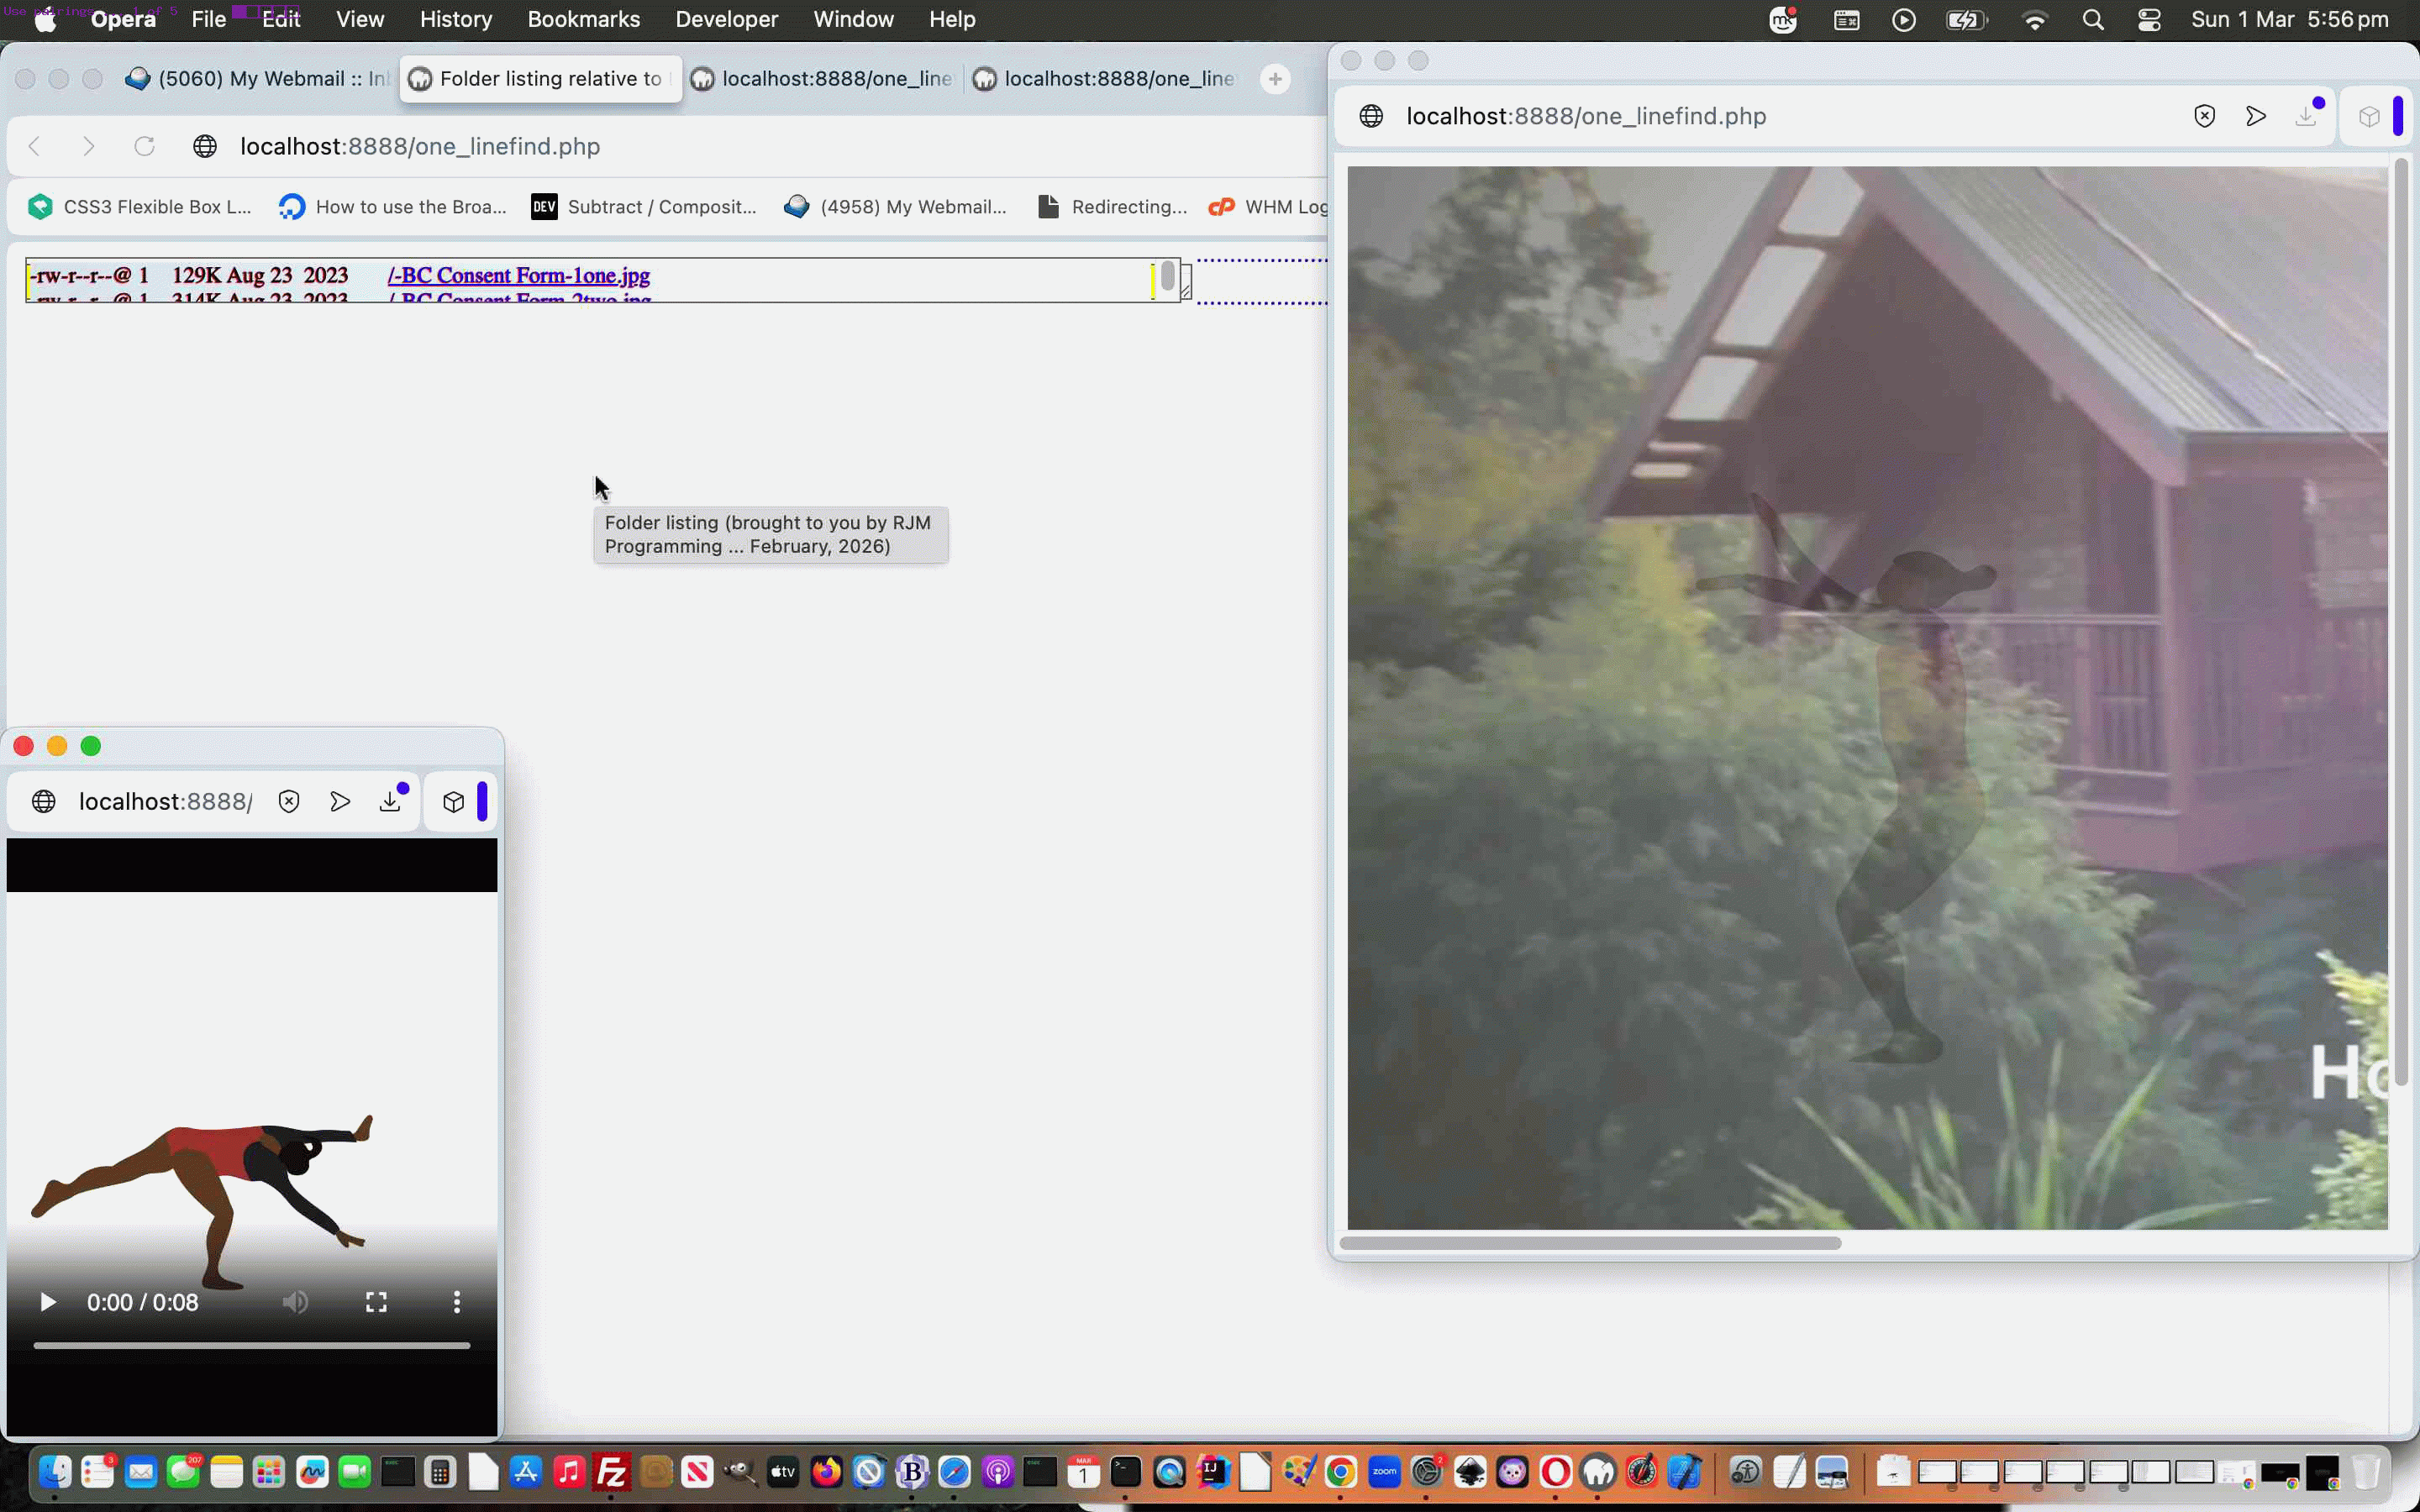Viewport: 2420px width, 1512px height.
Task: Open the BC Consent Form-1one.jpg link
Action: 518,275
